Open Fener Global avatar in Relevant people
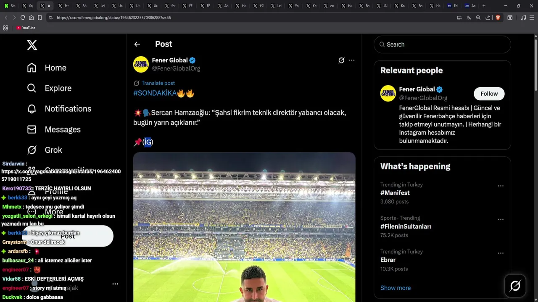The image size is (538, 302). (388, 93)
